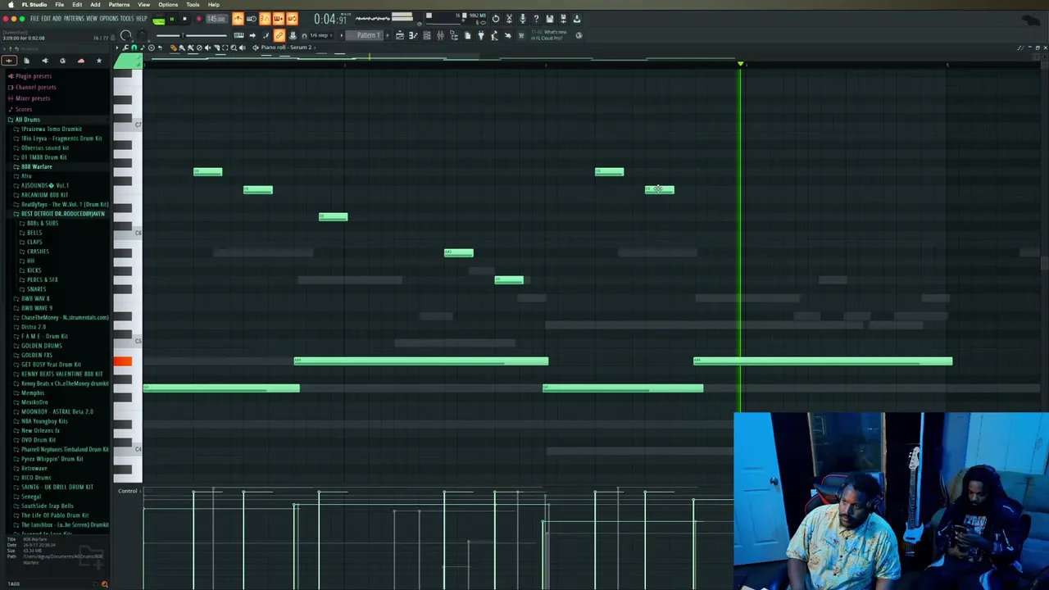Open the in-app ADD menu
1049x590 pixels.
[x=57, y=18]
